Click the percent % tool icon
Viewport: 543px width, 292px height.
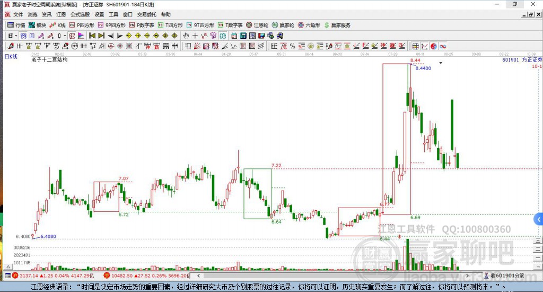click(292, 46)
